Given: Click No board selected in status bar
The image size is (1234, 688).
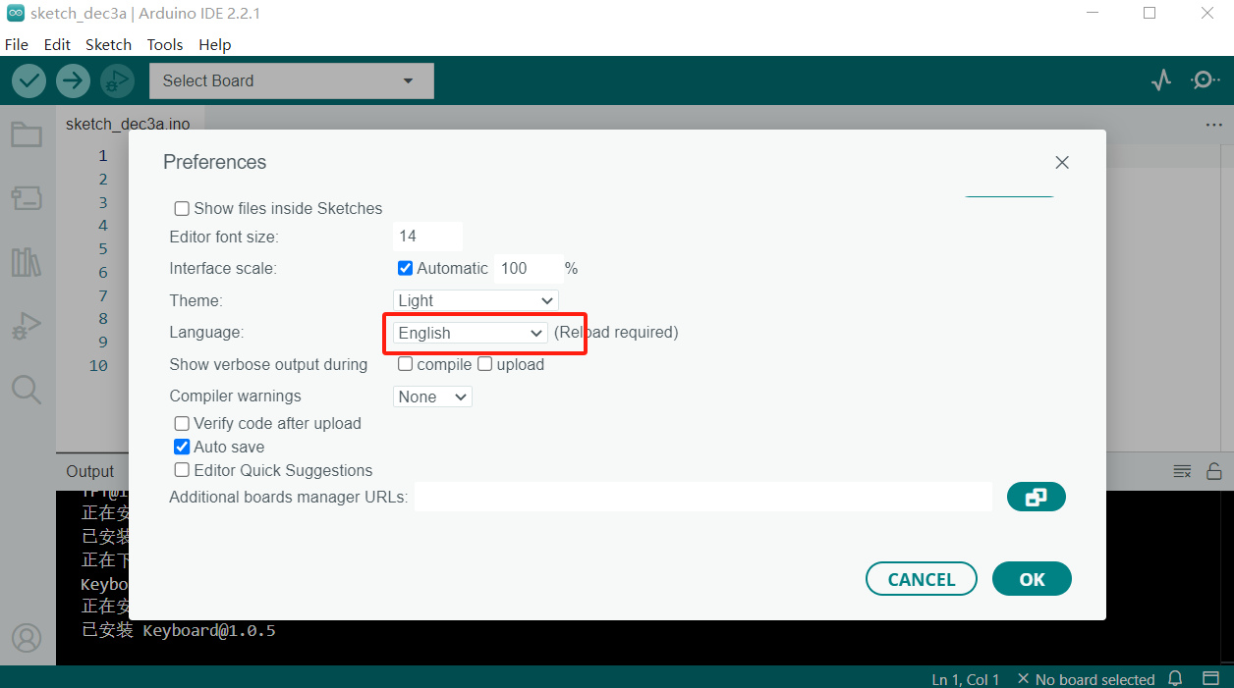Looking at the screenshot, I should (x=1086, y=679).
